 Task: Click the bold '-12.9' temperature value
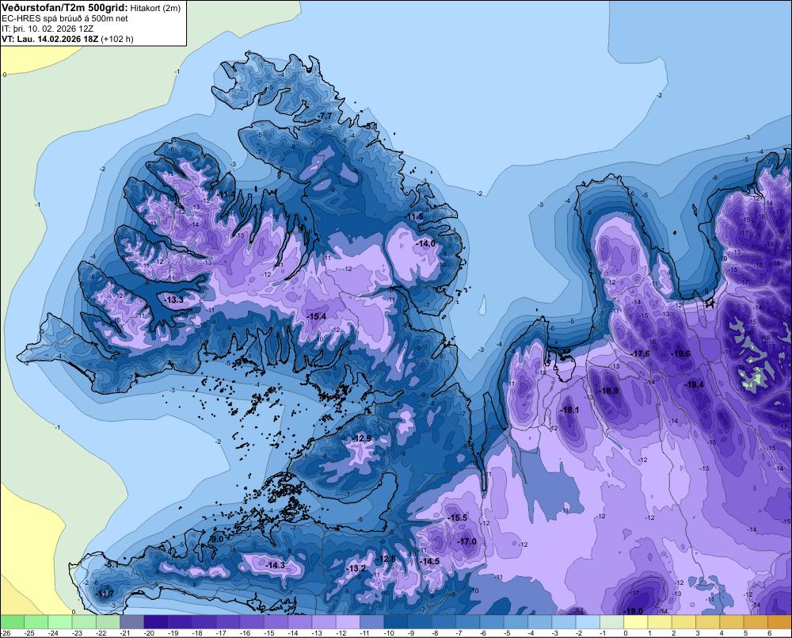[x=362, y=438]
